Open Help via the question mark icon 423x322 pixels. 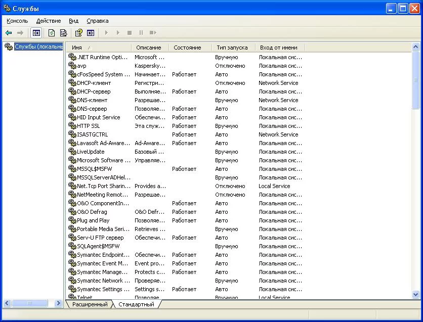78,33
